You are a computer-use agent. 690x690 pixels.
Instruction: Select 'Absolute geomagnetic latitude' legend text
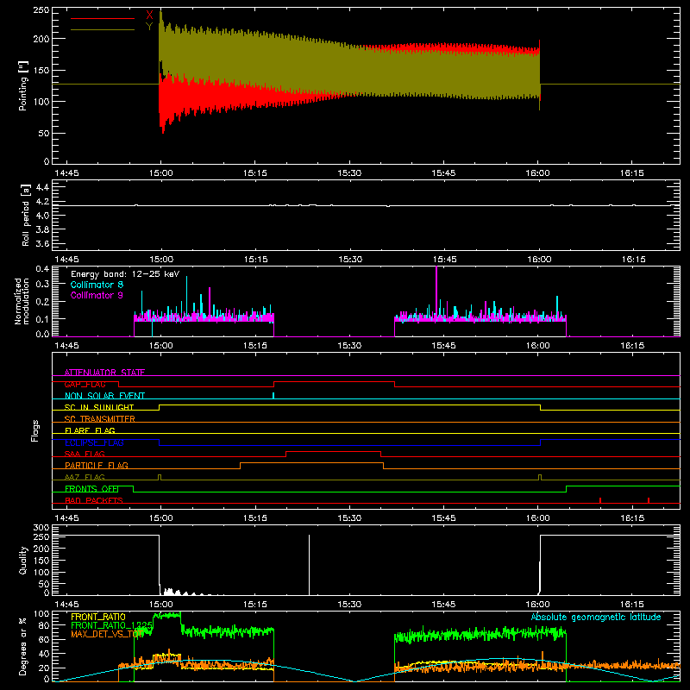coord(596,617)
